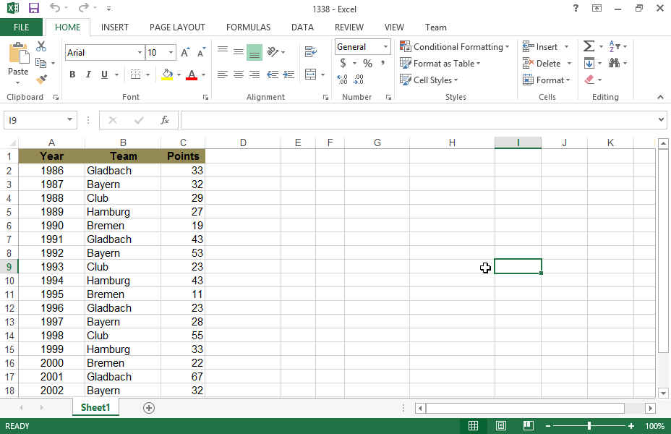Switch to the PAGE LAYOUT tab
This screenshot has height=434, width=671.
(177, 27)
